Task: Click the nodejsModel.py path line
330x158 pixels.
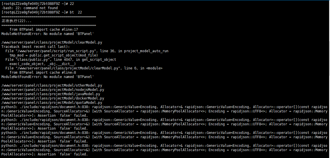Action: pos(53,90)
